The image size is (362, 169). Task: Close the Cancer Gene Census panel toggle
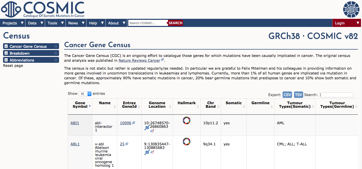tap(6, 46)
